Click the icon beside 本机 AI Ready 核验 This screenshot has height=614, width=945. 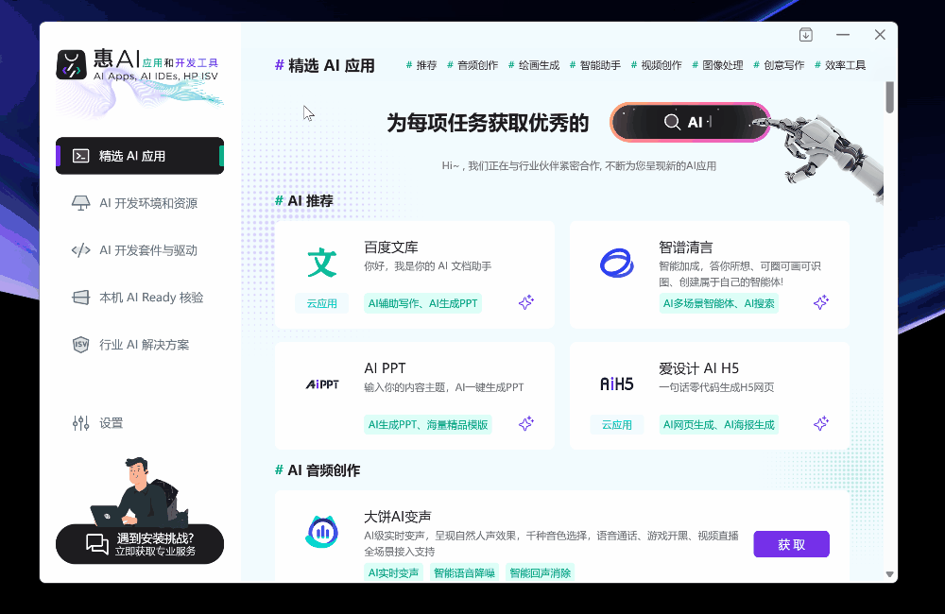pyautogui.click(x=80, y=298)
